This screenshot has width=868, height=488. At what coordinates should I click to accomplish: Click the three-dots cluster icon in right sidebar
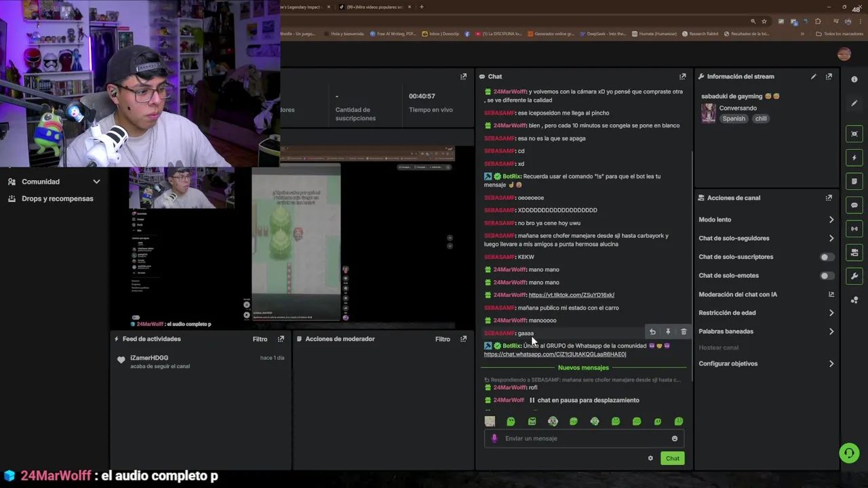coord(854,300)
